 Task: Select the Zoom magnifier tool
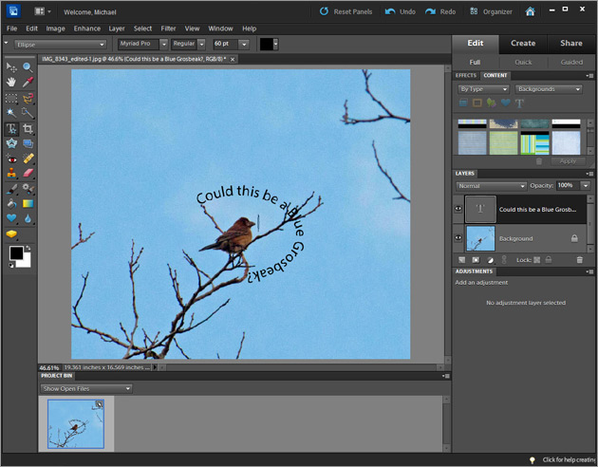(x=28, y=67)
